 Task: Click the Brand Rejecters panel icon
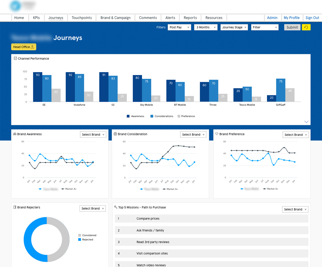coord(15,207)
